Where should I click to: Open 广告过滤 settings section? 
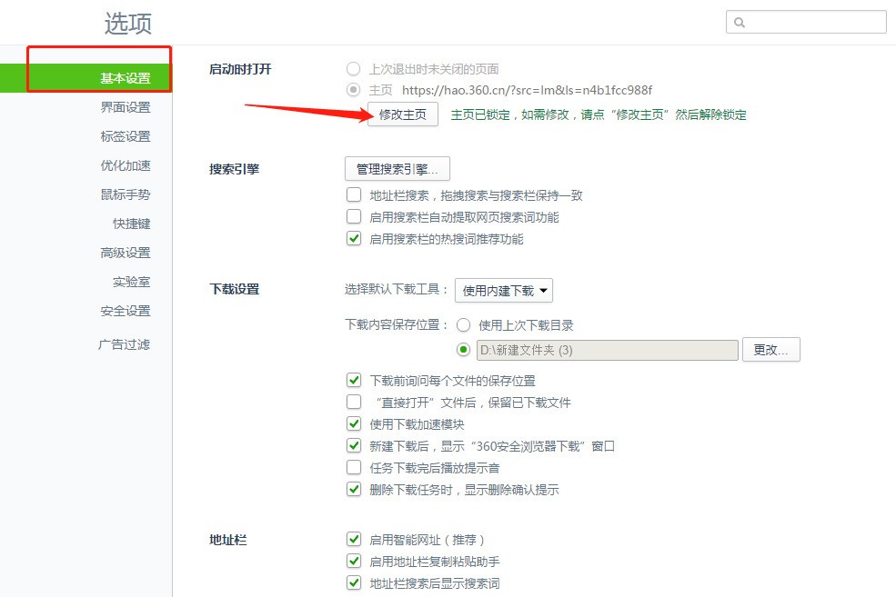pos(124,344)
